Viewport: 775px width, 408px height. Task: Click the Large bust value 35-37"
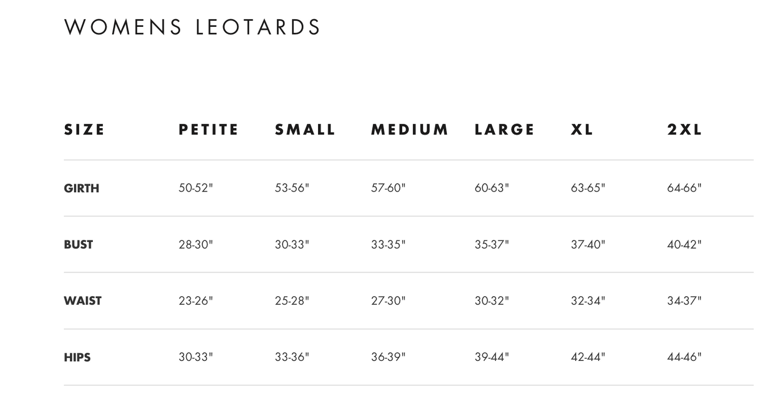[492, 244]
